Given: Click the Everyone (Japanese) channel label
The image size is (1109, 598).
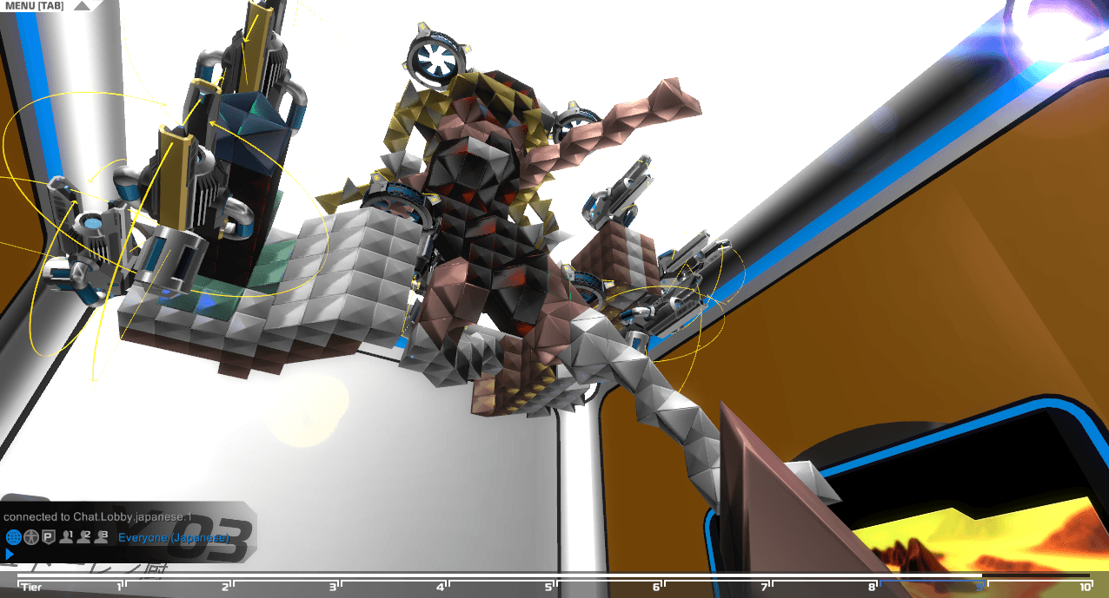Looking at the screenshot, I should click(173, 538).
